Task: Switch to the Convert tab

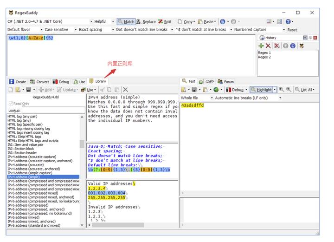Action: pyautogui.click(x=39, y=82)
